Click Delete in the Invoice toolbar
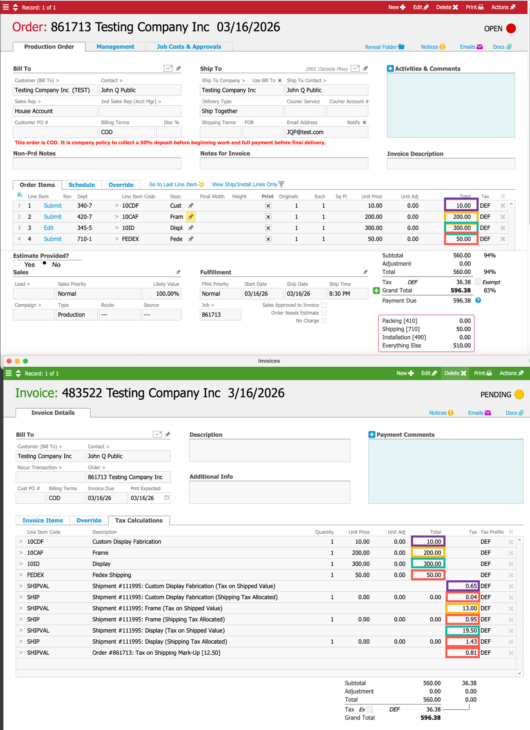The width and height of the screenshot is (530, 730). [455, 373]
